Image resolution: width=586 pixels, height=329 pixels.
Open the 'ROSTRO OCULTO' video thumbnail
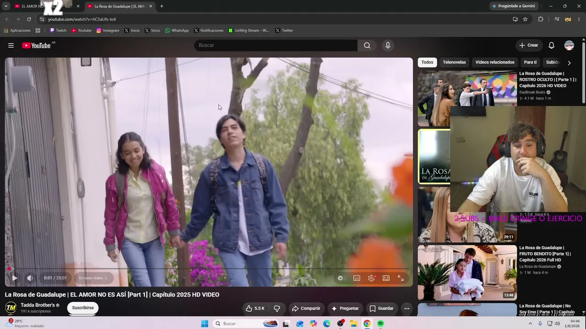(x=467, y=98)
